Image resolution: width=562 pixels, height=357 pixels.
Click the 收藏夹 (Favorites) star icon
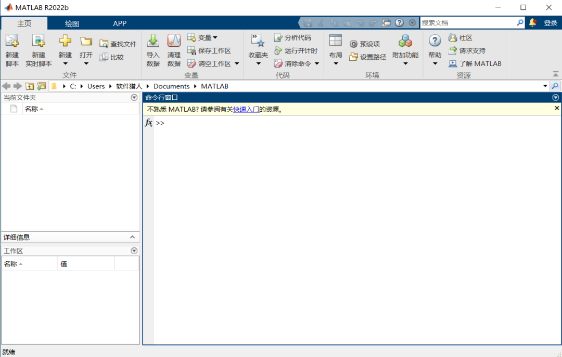click(258, 41)
